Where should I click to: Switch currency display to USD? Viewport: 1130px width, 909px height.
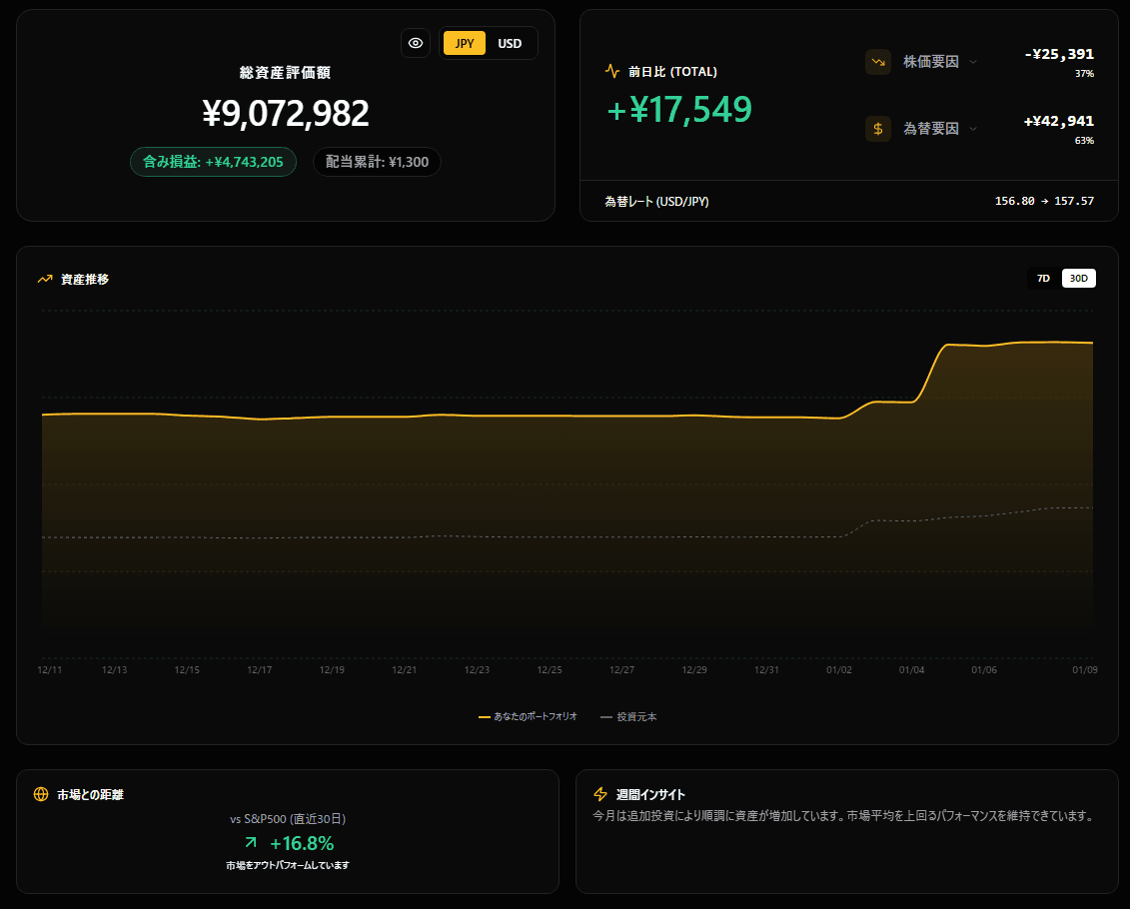tap(510, 43)
